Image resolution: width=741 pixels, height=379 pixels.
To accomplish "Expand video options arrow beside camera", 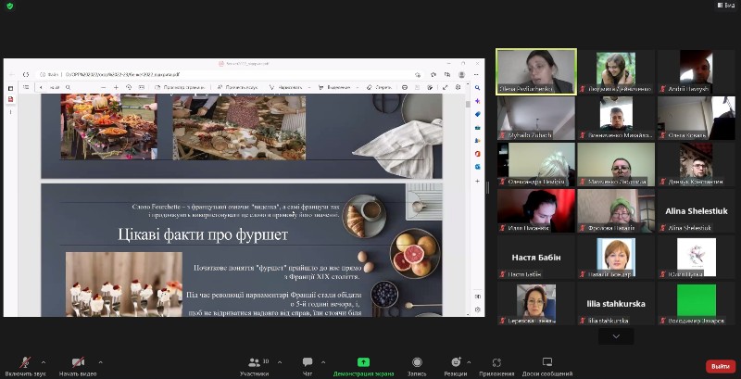I will point(100,361).
